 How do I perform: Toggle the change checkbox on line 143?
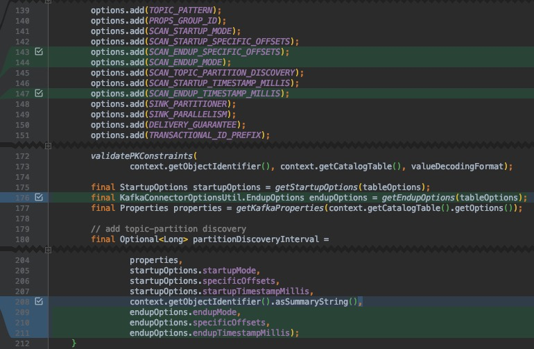[x=39, y=52]
